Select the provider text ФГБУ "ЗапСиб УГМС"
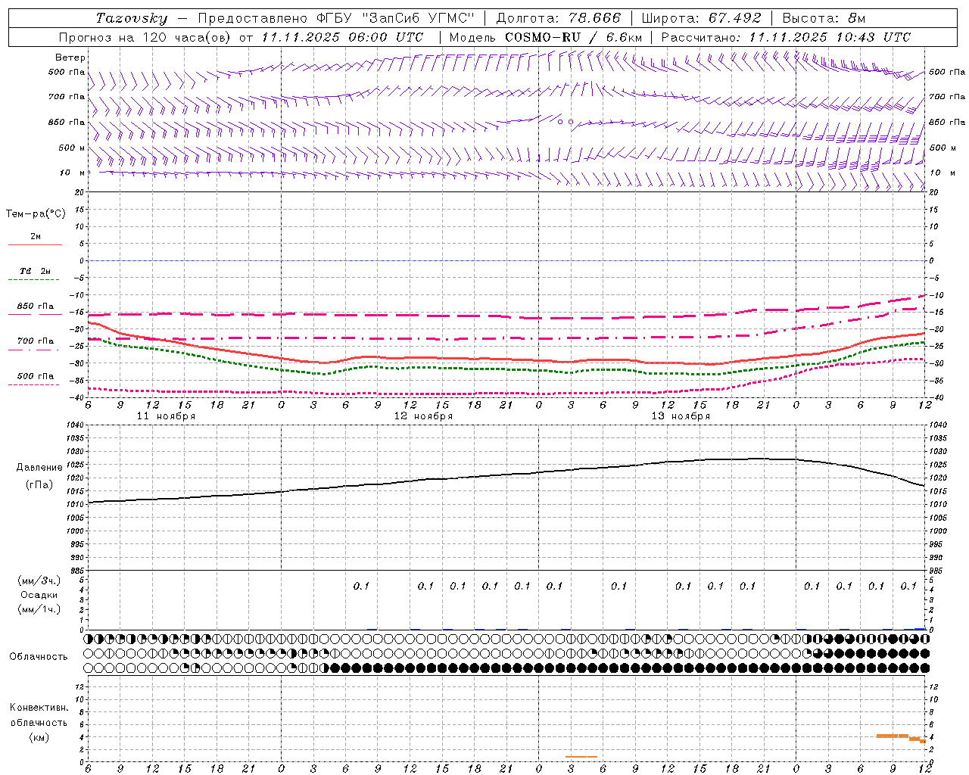This screenshot has width=969, height=775. click(394, 18)
